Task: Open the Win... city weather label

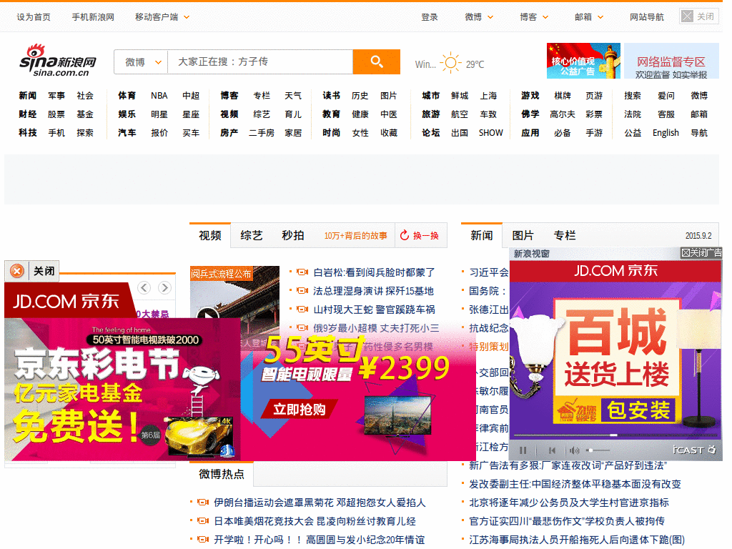Action: tap(425, 64)
